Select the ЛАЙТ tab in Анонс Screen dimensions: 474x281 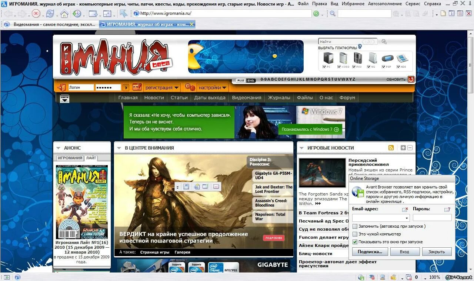click(91, 158)
